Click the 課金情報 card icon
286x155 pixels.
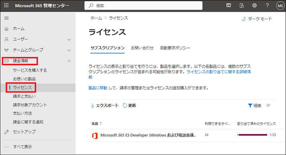(x=6, y=61)
